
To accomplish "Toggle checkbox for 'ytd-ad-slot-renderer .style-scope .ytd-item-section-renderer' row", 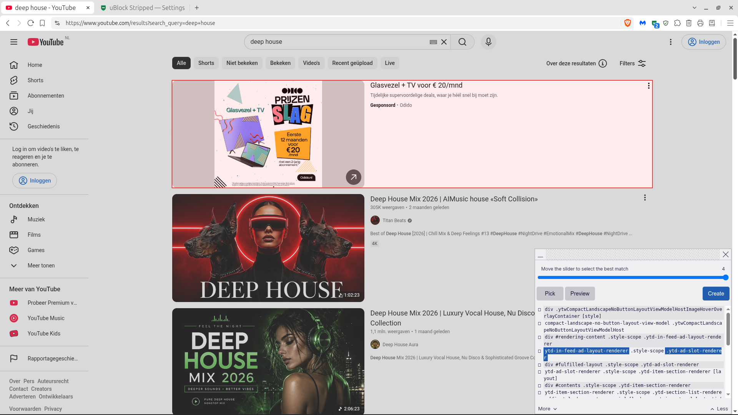I will (x=540, y=372).
